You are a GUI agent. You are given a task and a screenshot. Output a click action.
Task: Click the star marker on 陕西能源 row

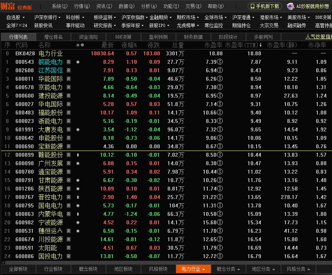click(x=78, y=189)
